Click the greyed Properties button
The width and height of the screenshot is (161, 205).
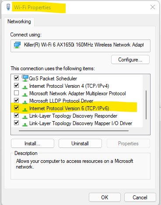pos(128,144)
